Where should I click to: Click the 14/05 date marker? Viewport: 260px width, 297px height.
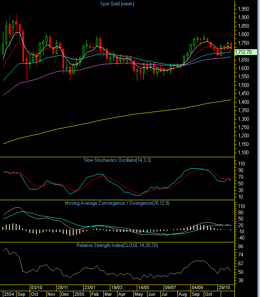click(x=143, y=287)
